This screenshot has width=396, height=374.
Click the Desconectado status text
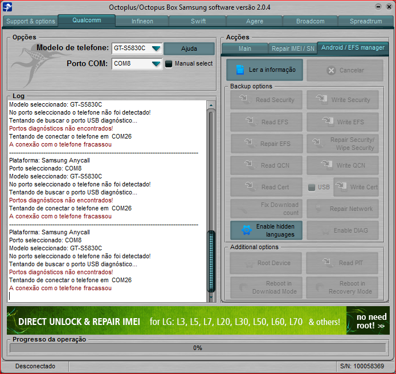point(35,366)
